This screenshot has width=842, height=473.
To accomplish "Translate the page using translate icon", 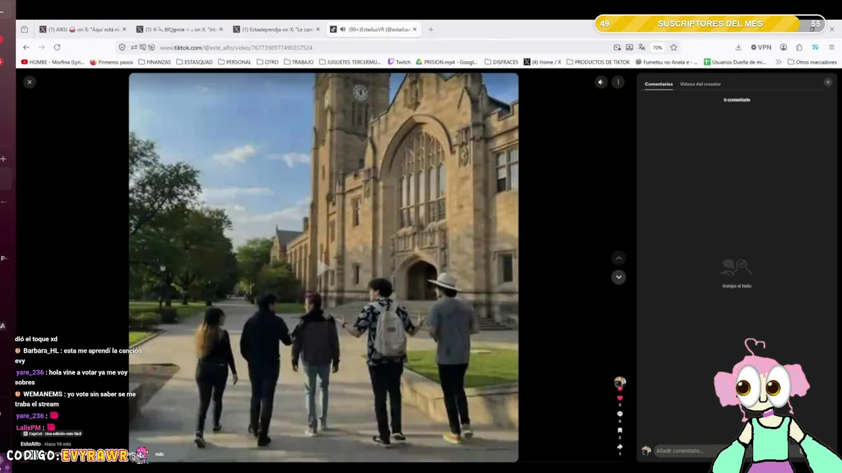I will (x=641, y=47).
